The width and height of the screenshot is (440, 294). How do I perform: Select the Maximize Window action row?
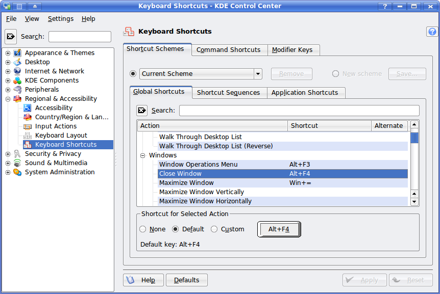pyautogui.click(x=283, y=183)
